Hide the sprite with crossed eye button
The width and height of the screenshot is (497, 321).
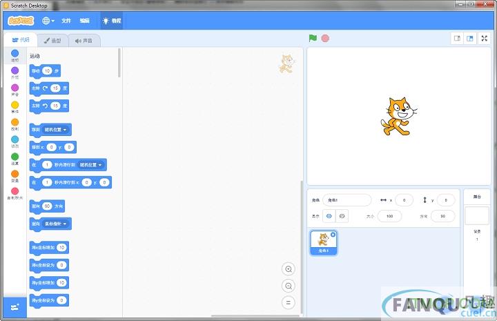pos(342,216)
